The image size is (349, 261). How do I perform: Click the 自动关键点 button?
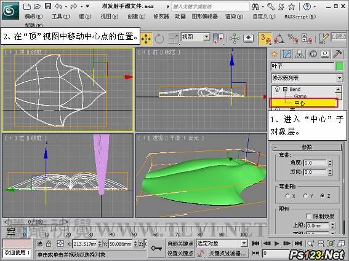tap(180, 244)
